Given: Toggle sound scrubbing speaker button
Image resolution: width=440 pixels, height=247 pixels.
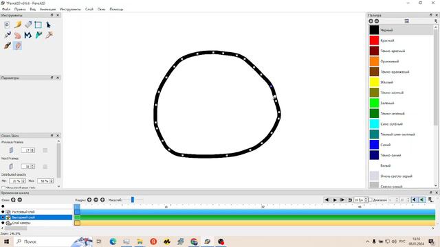Looking at the screenshot, I should (422, 200).
